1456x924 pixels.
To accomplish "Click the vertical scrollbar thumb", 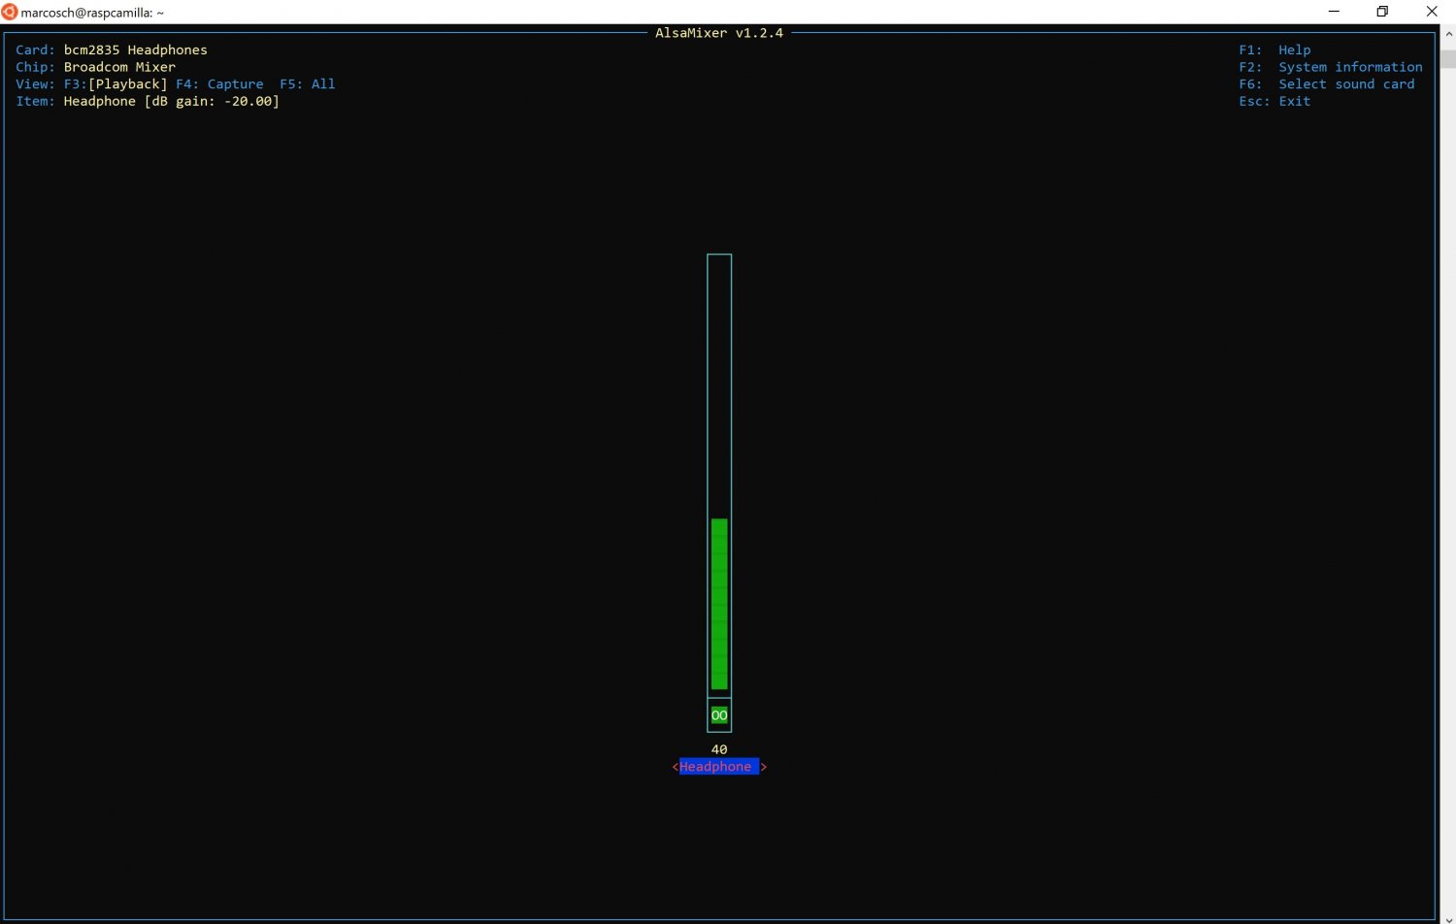I will 1448,58.
